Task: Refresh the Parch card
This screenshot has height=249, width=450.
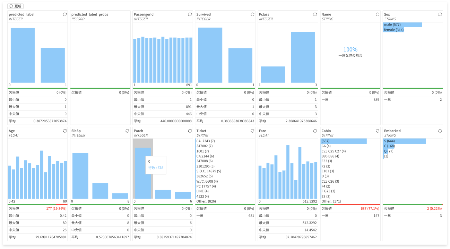Action: click(x=190, y=131)
